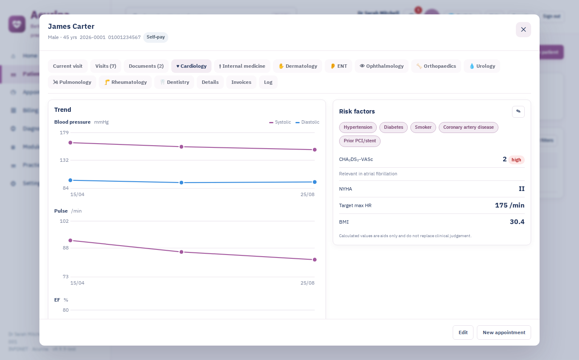Viewport: 579px width, 360px height.
Task: Click the Diastolic legend entry
Action: coord(307,122)
